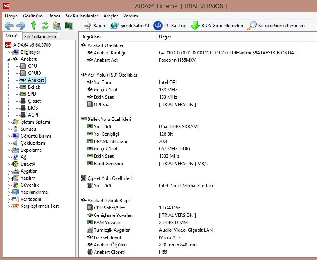The width and height of the screenshot is (317, 260).
Task: Click the green up arrow toolbar icon
Action: 33,26
